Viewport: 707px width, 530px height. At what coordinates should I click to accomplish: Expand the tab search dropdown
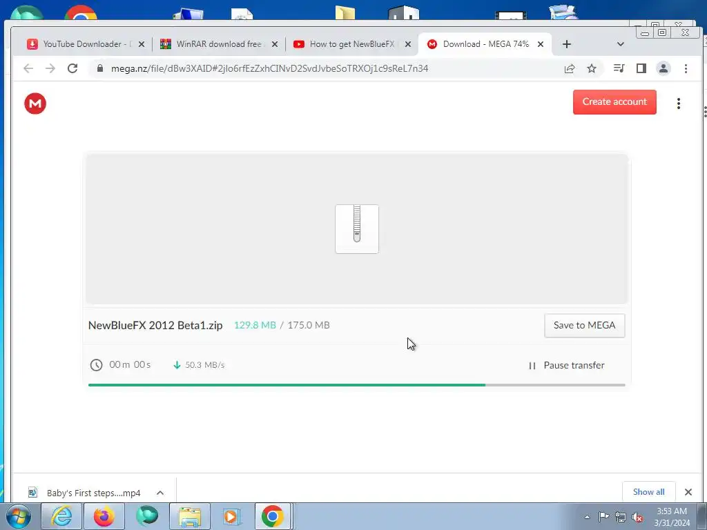point(621,44)
